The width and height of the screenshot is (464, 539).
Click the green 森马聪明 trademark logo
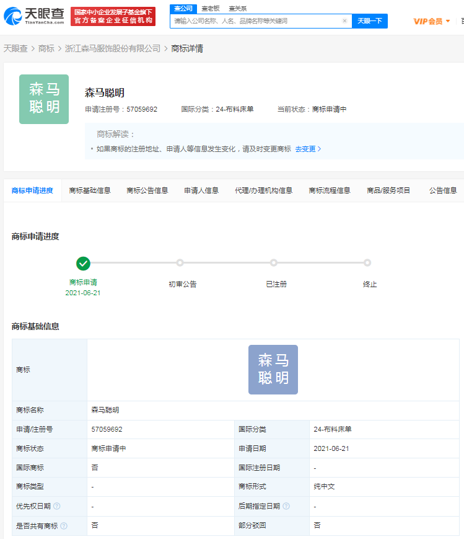(x=44, y=99)
